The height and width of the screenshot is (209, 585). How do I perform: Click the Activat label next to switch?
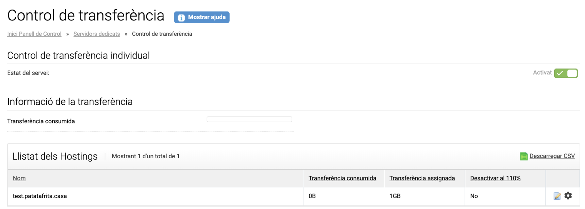click(542, 73)
